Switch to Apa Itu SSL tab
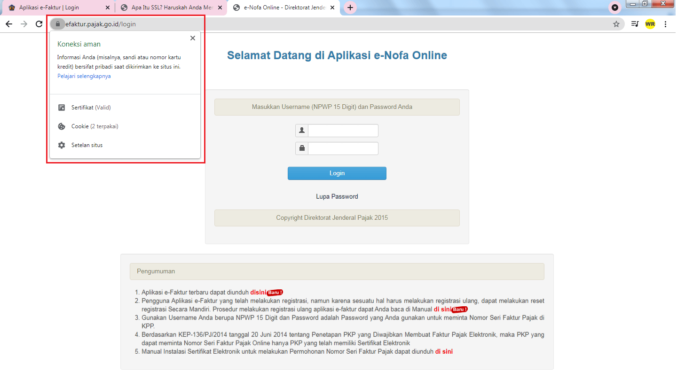This screenshot has width=677, height=380. 171,8
